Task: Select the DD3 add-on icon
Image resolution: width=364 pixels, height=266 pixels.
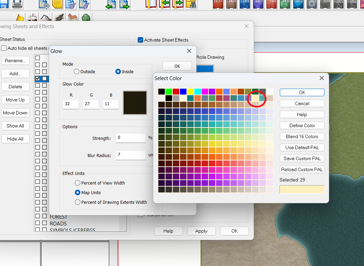Action: [x=232, y=4]
